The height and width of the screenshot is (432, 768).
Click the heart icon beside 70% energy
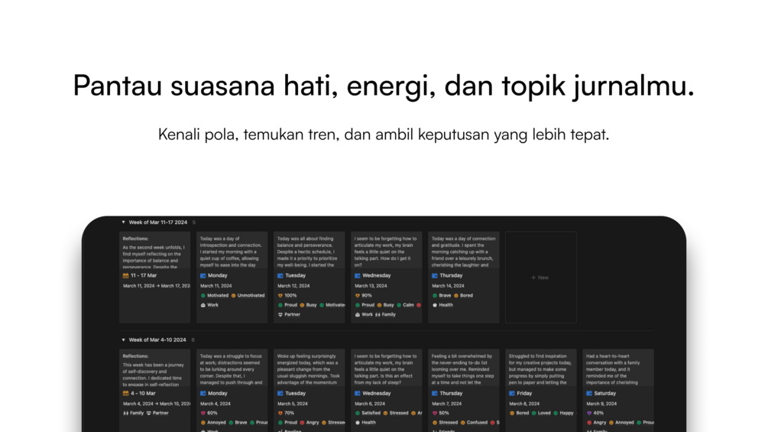(x=280, y=413)
